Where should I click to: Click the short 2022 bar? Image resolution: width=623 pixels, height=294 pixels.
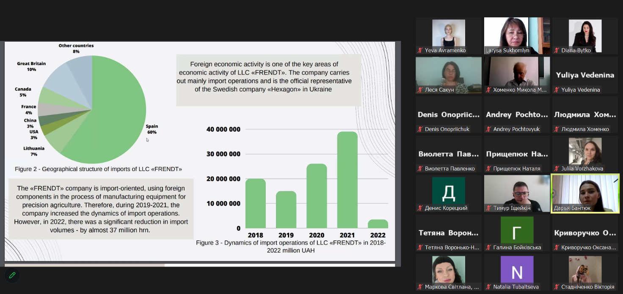point(378,224)
